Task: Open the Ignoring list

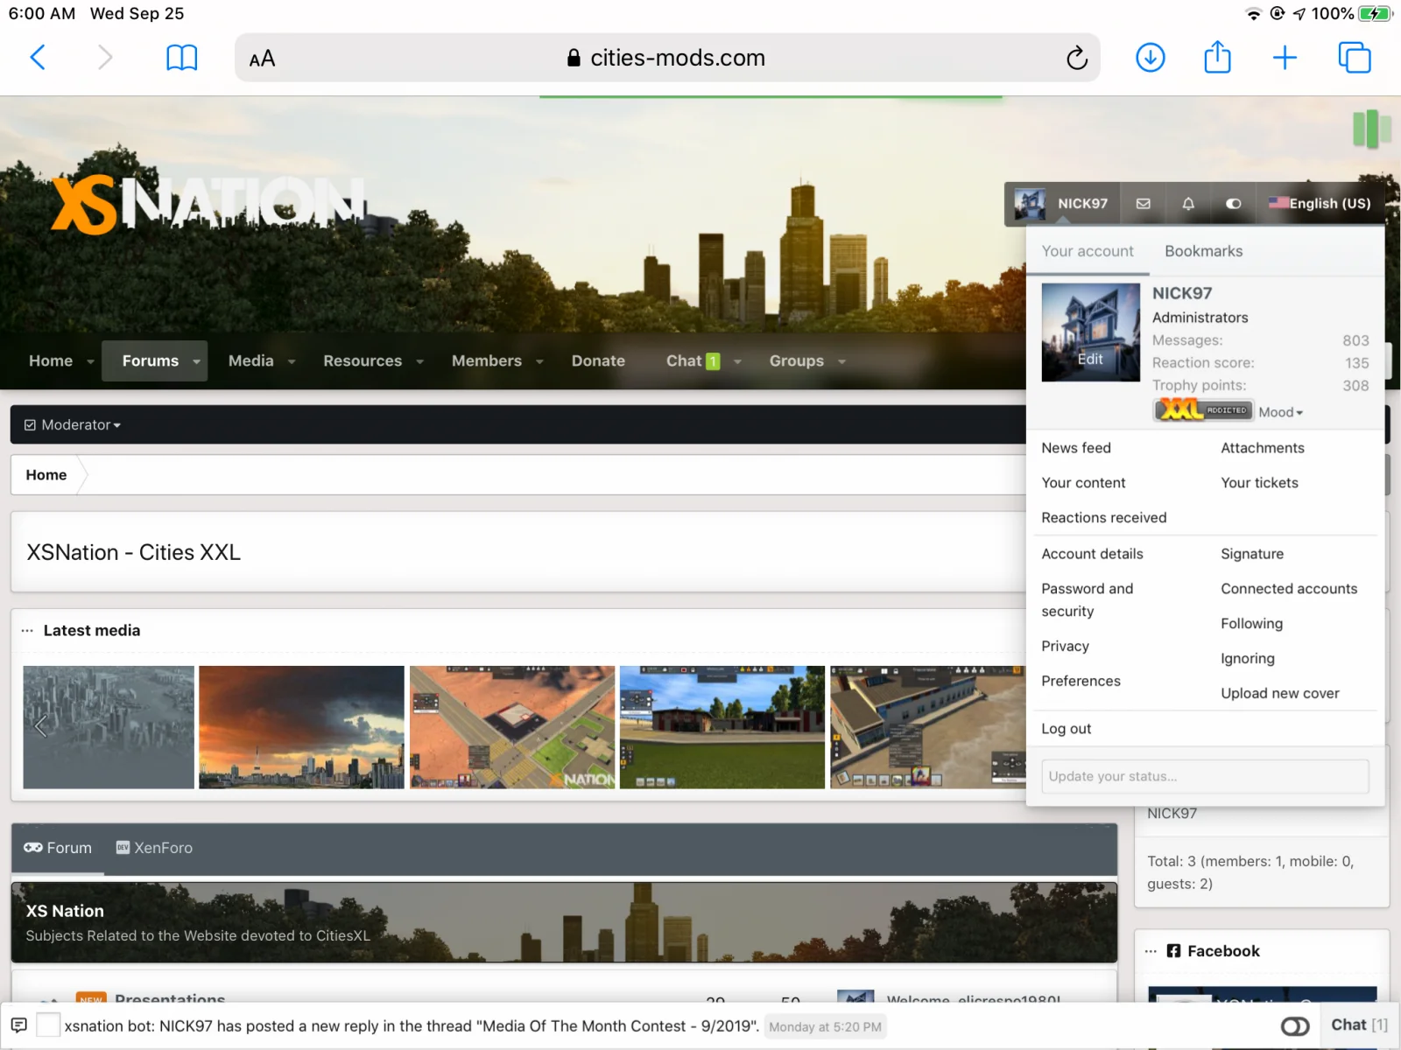Action: [x=1248, y=659]
